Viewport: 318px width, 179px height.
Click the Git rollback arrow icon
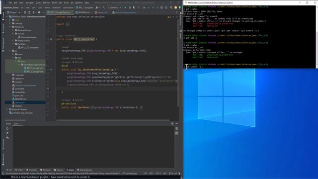(166, 7)
